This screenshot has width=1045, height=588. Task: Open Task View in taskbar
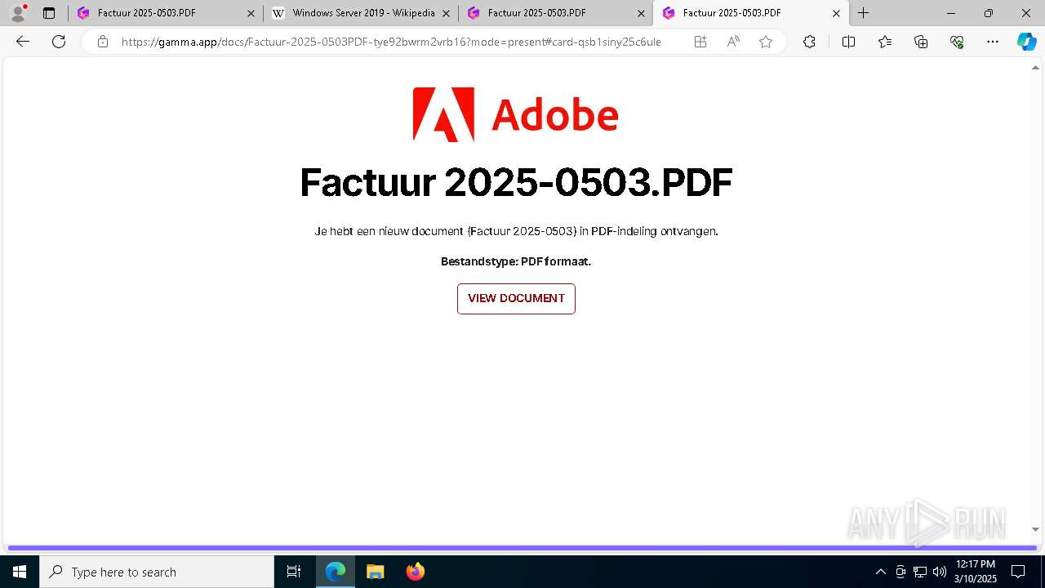tap(294, 572)
